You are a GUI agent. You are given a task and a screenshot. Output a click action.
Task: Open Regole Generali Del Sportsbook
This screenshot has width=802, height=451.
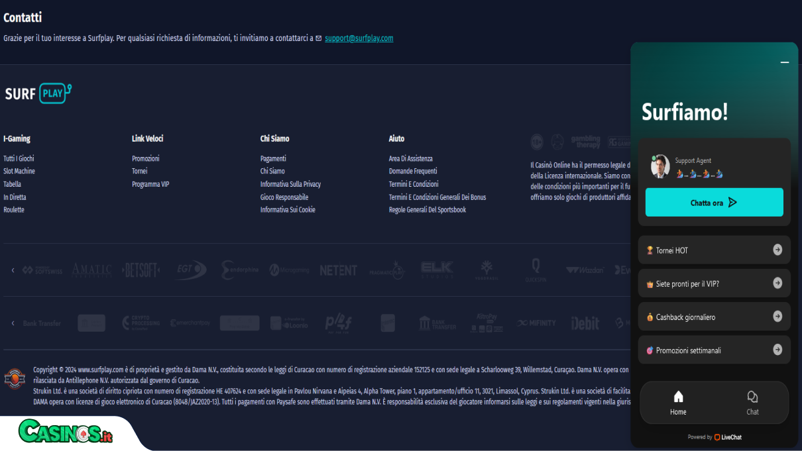pos(428,209)
